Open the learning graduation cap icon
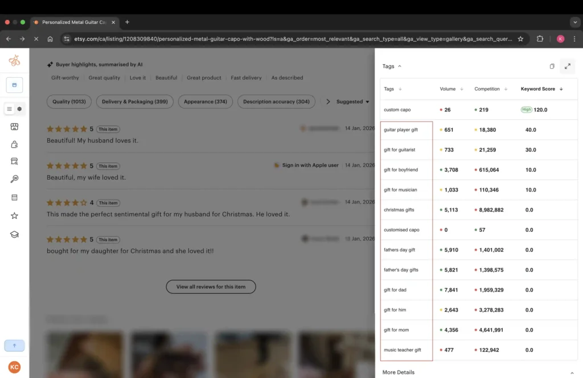Image resolution: width=583 pixels, height=378 pixels. point(14,234)
